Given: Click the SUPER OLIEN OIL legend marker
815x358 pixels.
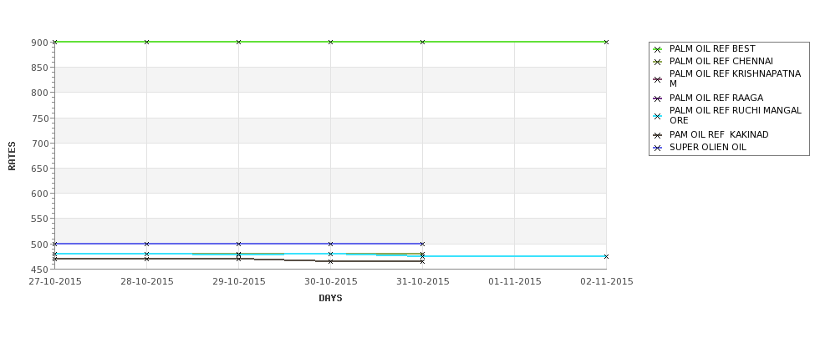Looking at the screenshot, I should (x=657, y=148).
